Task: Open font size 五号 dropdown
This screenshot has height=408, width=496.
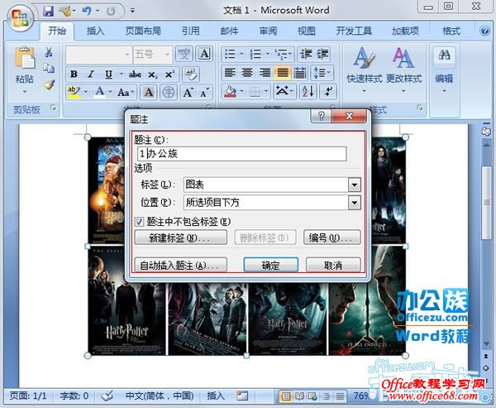Action: coord(168,54)
